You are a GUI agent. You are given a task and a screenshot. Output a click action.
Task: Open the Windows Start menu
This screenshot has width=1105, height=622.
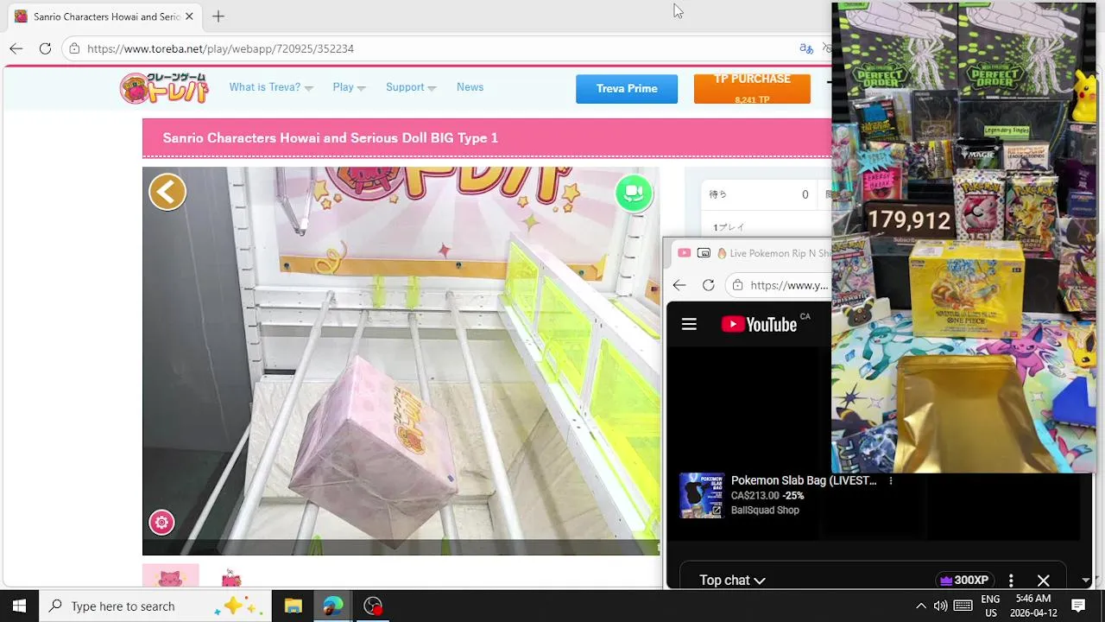point(19,606)
